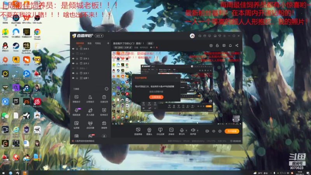Open the Google Chrome desktop icon
This screenshot has height=175, width=311.
pos(37,34)
